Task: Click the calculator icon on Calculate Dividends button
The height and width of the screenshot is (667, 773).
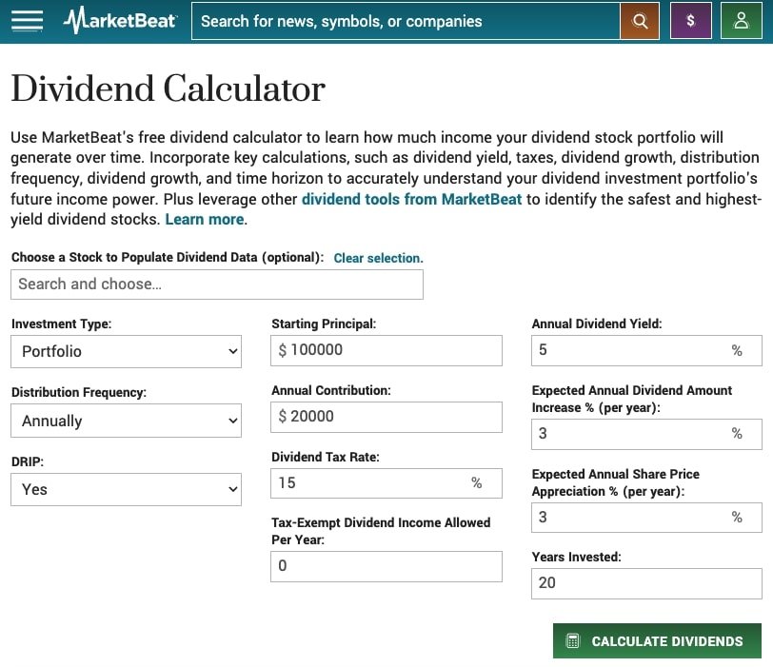Action: point(572,641)
